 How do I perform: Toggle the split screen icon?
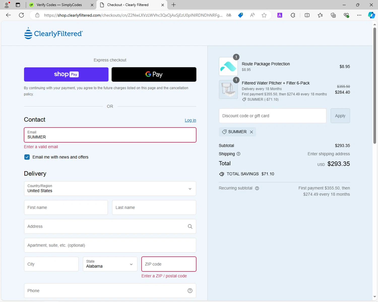pos(307,15)
